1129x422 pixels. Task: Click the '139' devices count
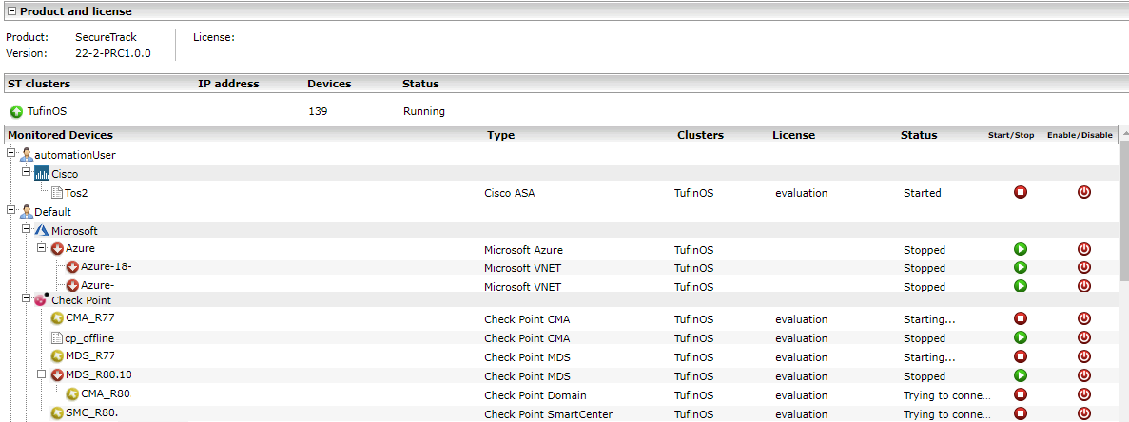[318, 111]
